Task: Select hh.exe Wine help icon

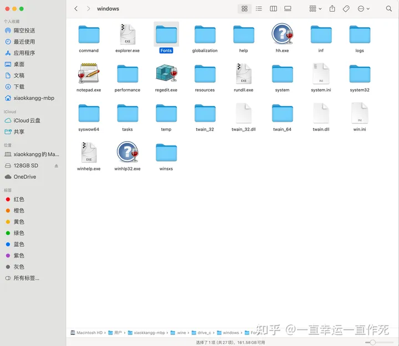Action: point(282,34)
